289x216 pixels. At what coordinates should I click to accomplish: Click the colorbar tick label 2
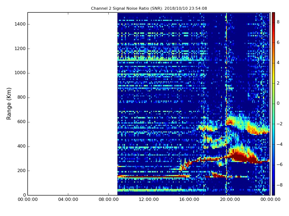(278, 83)
